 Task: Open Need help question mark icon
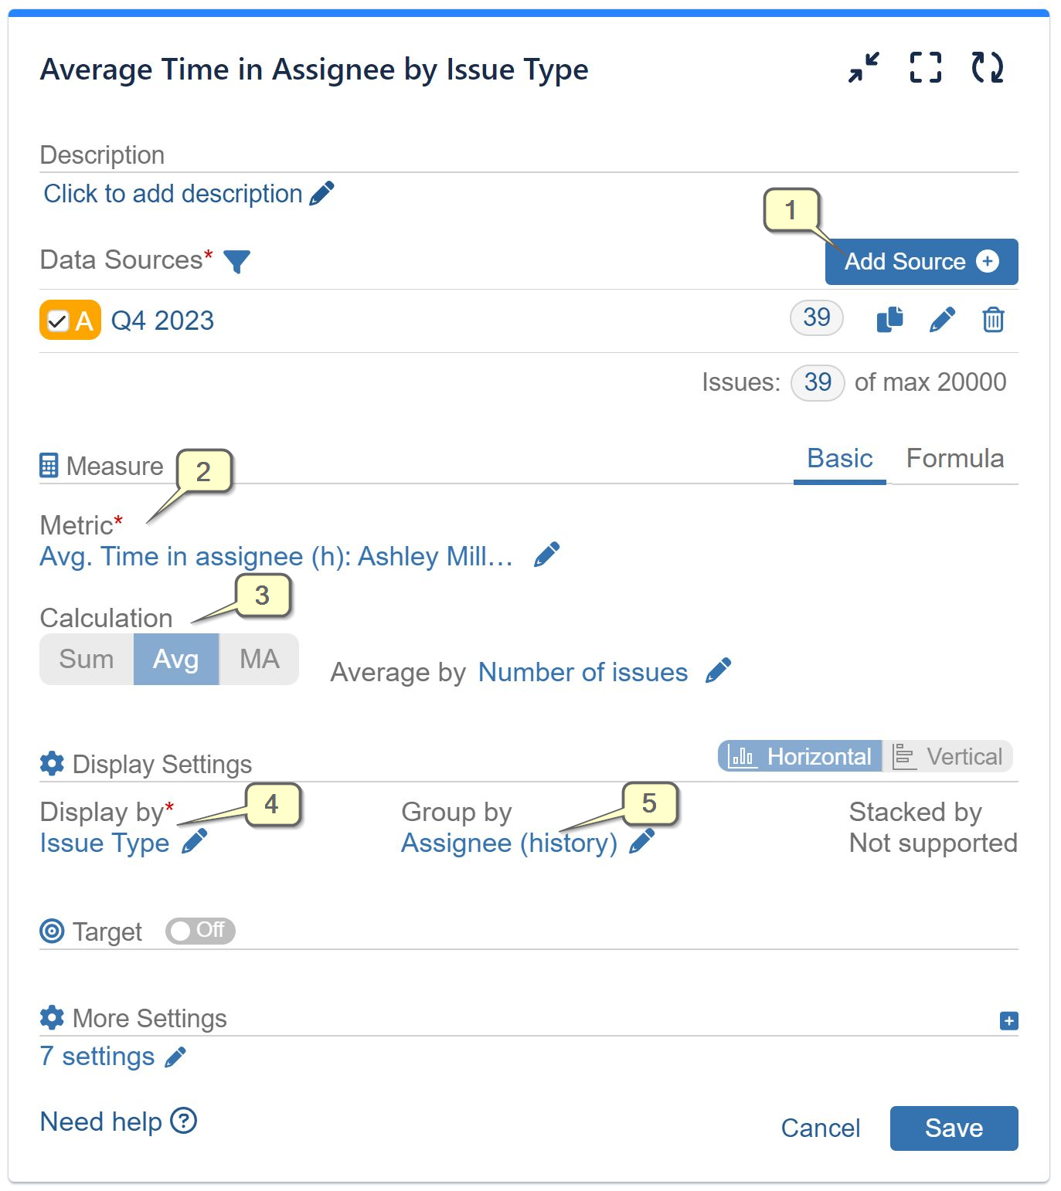coord(183,1121)
